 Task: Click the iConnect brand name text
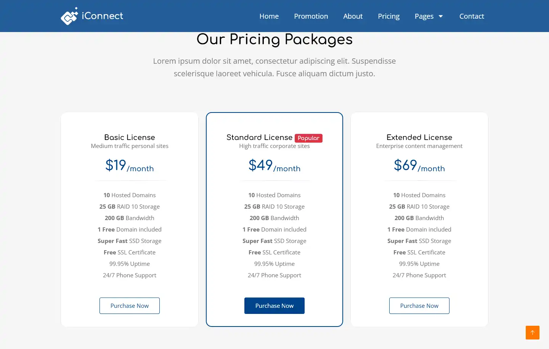coord(102,16)
